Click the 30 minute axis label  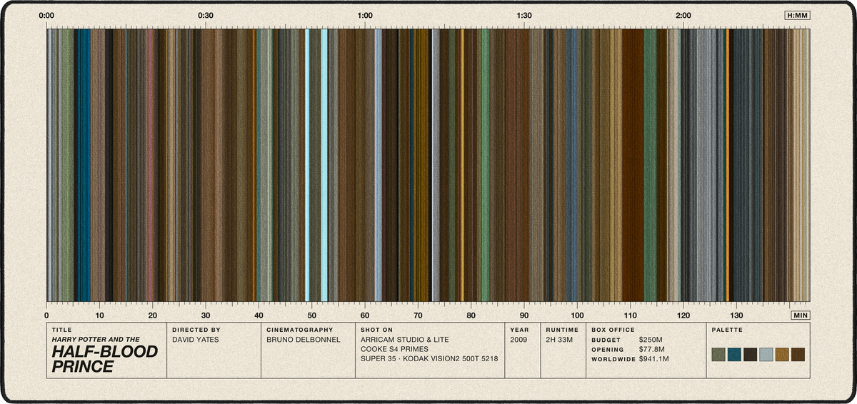[206, 315]
